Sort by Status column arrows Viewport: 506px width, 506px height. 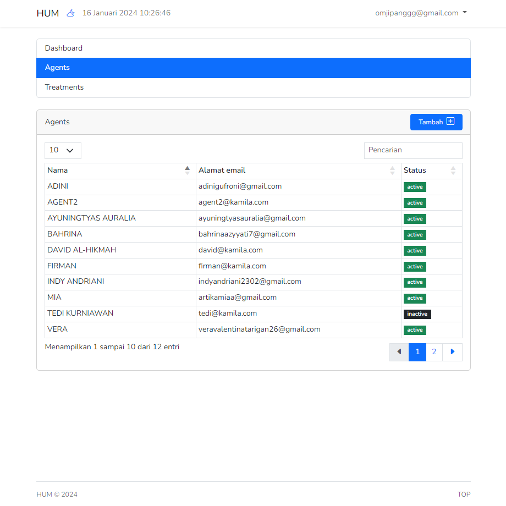click(x=453, y=170)
